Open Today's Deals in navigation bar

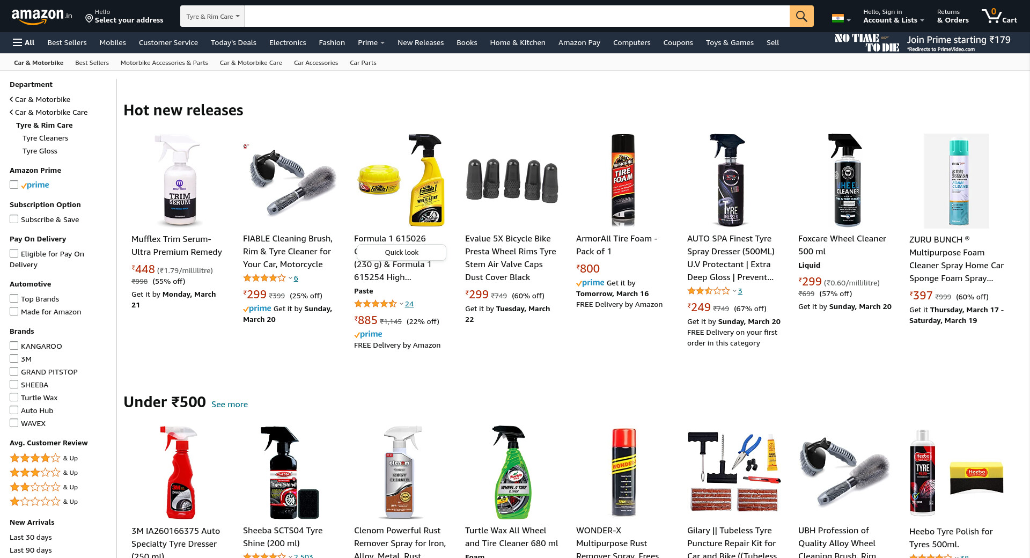click(233, 42)
